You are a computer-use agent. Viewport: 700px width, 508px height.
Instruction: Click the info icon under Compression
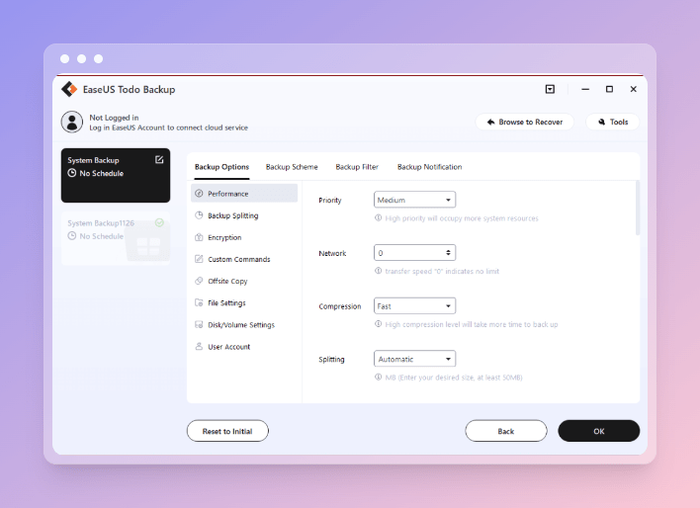(x=378, y=323)
